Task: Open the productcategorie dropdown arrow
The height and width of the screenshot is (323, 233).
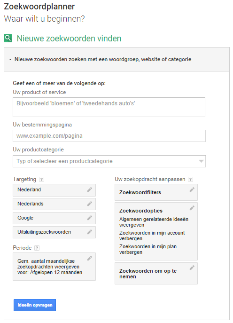Action: [x=201, y=161]
